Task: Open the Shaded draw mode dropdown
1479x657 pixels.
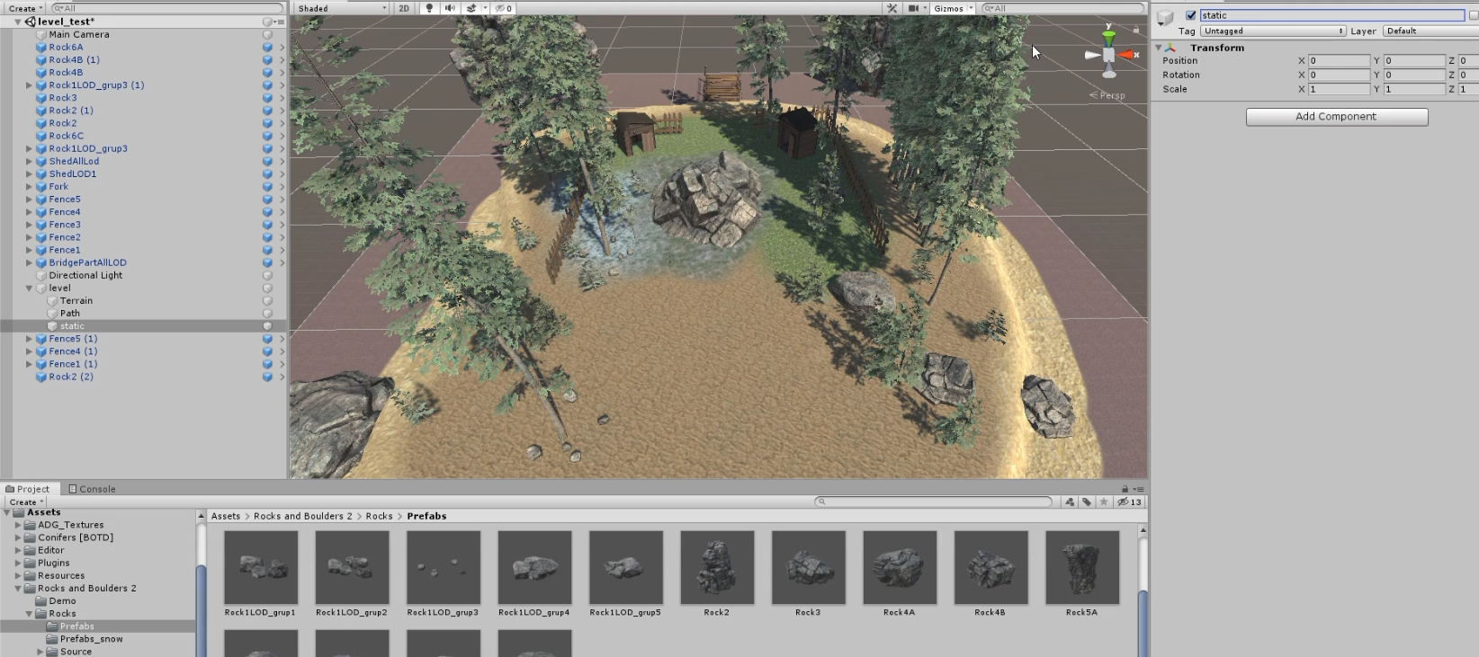Action: coord(342,8)
